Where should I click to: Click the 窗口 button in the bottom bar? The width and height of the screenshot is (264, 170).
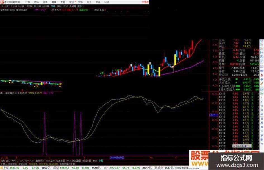[8, 161]
